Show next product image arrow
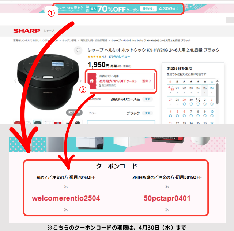The width and height of the screenshot is (234, 231). (x=80, y=81)
